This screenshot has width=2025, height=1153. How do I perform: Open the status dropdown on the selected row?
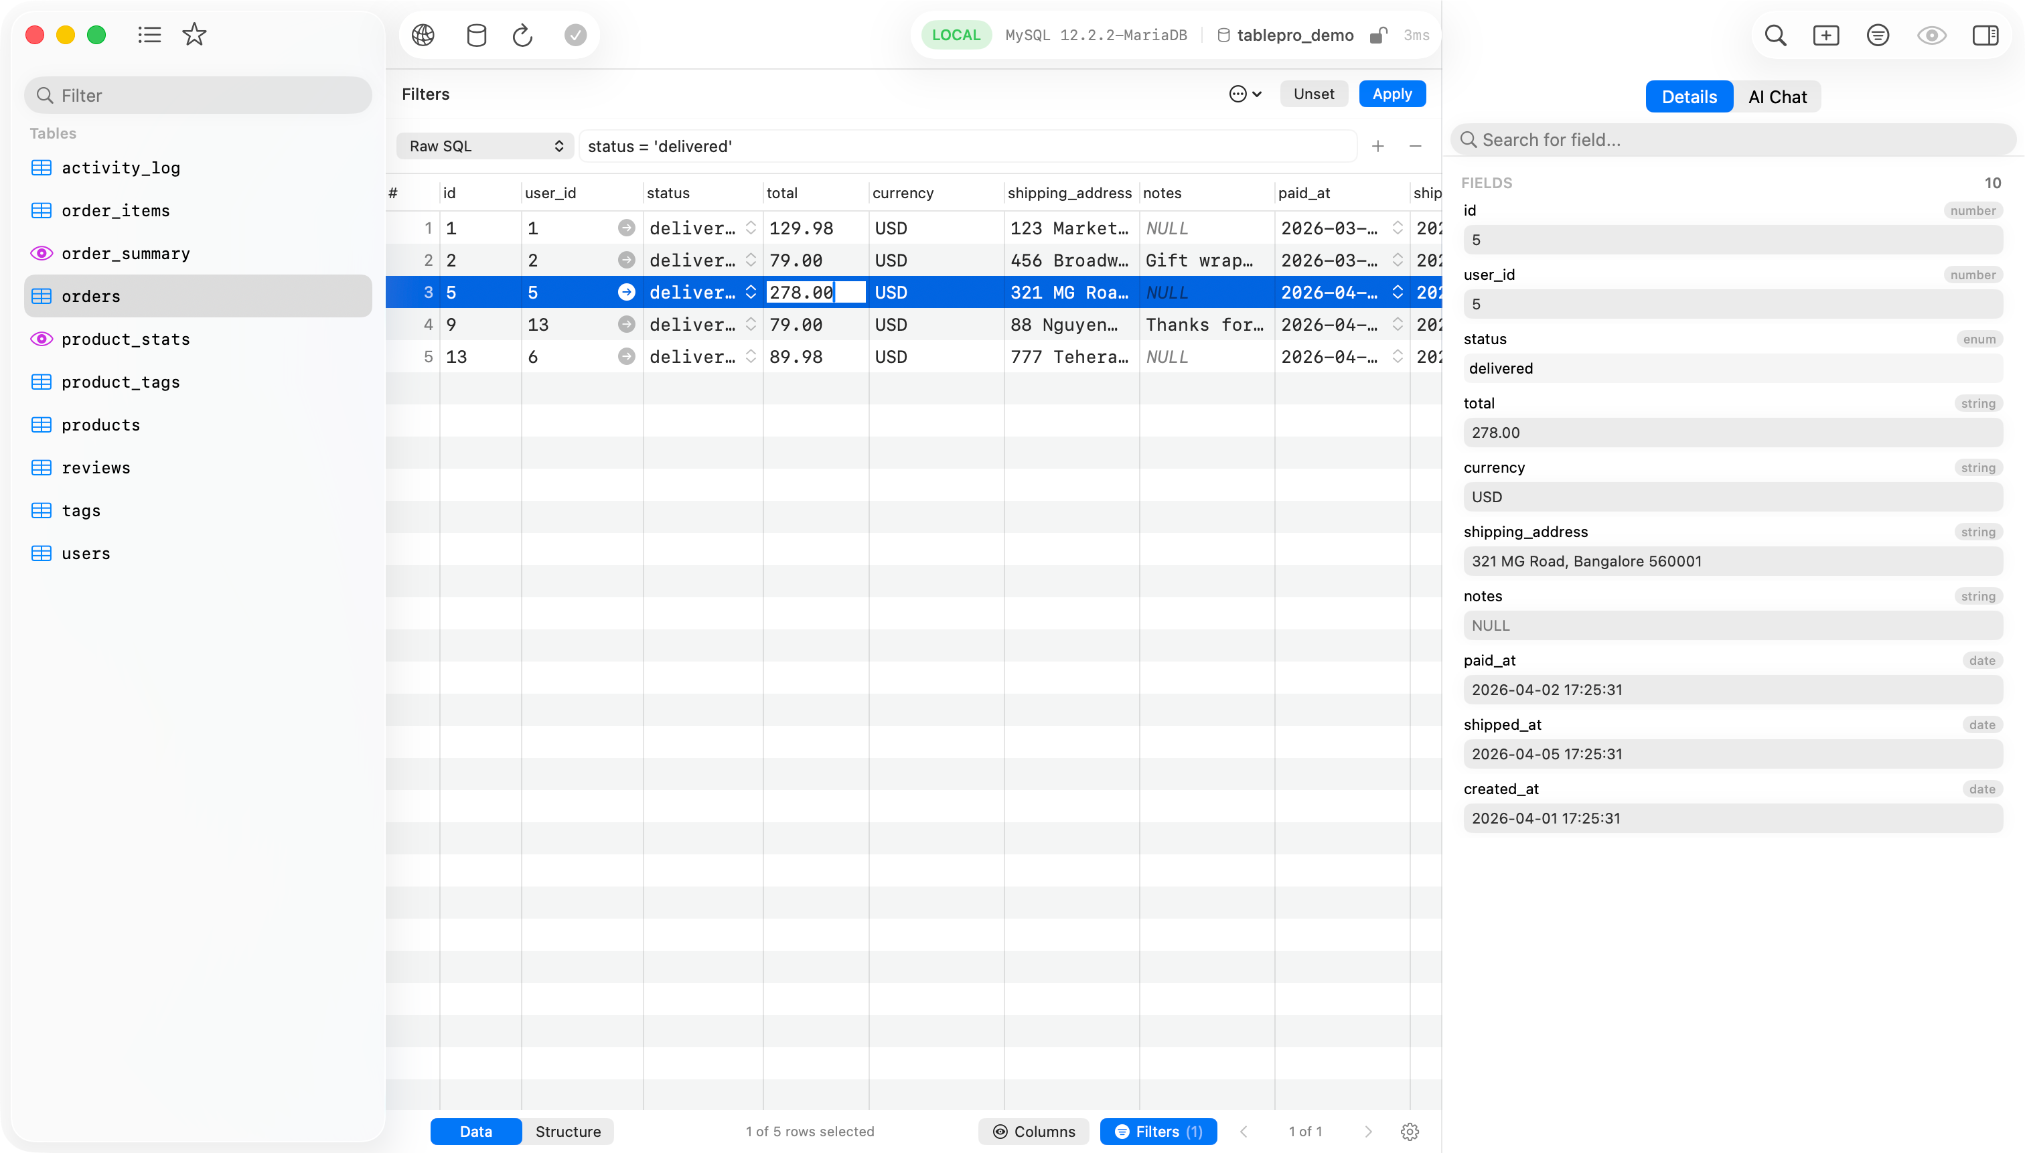pos(750,292)
